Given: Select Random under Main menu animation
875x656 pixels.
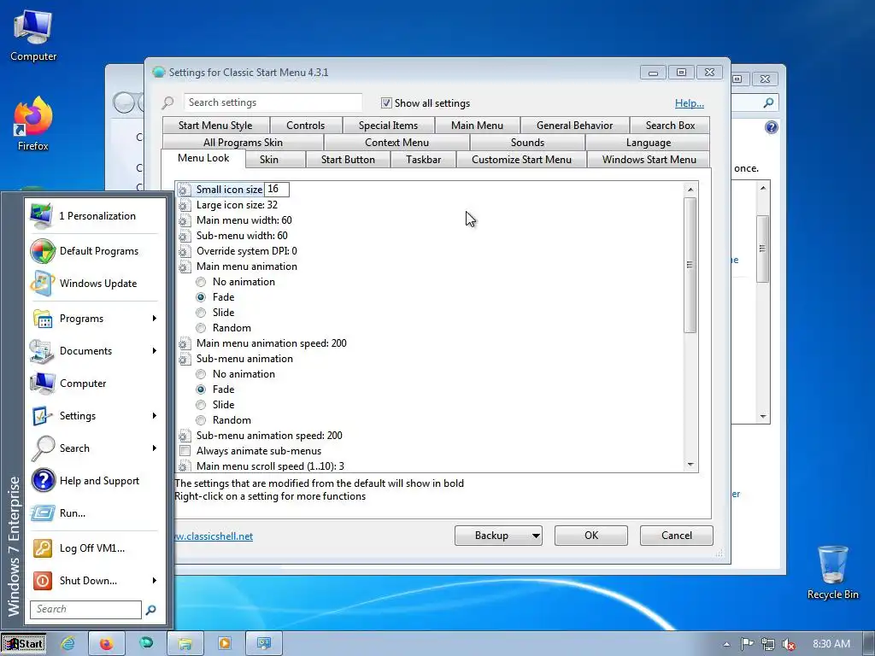Looking at the screenshot, I should coord(201,328).
